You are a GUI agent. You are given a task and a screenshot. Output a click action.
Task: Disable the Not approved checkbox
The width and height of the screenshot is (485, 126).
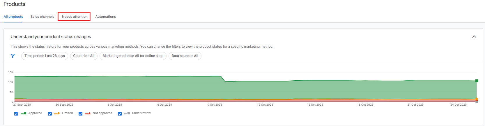pos(81,113)
